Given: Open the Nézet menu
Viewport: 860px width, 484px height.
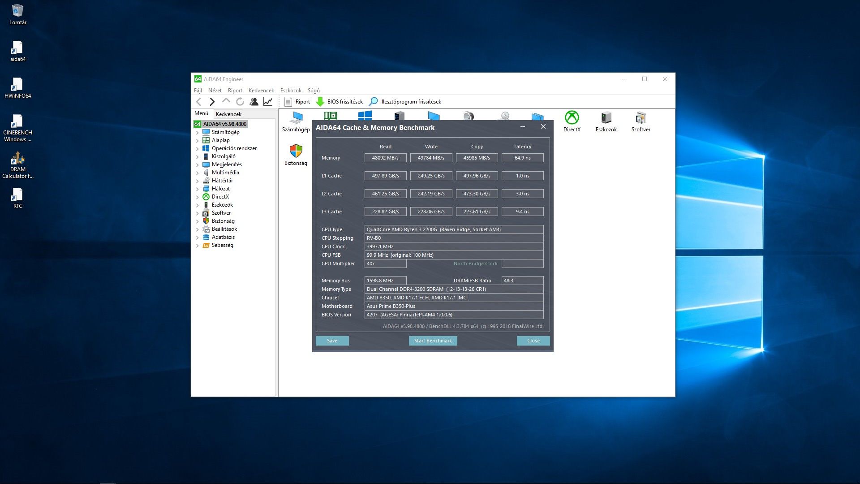Looking at the screenshot, I should tap(215, 91).
